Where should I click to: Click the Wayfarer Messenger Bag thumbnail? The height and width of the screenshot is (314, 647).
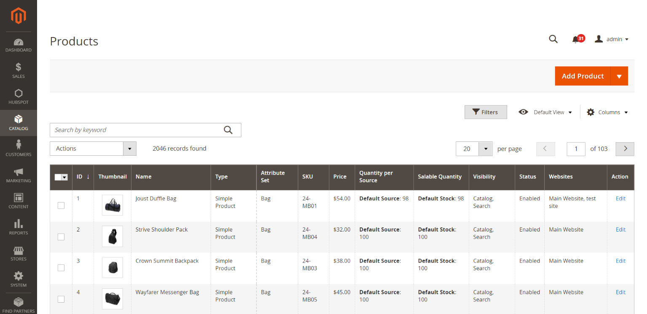pyautogui.click(x=112, y=299)
